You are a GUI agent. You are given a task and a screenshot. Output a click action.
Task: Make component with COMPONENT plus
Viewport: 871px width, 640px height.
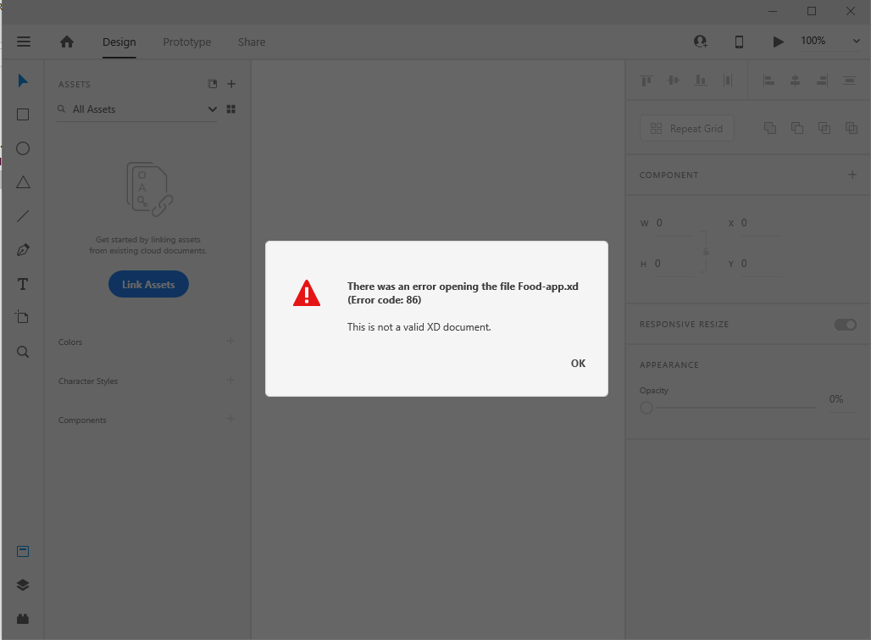pyautogui.click(x=852, y=175)
